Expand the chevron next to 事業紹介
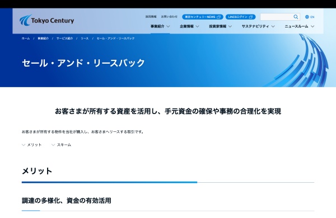Viewport: 336px width, 218px height. tap(168, 26)
